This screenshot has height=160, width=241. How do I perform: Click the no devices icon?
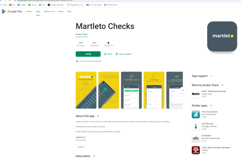[77, 61]
